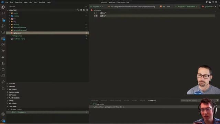
Task: Open the Run and Debug view
Action: click(x=3, y=26)
